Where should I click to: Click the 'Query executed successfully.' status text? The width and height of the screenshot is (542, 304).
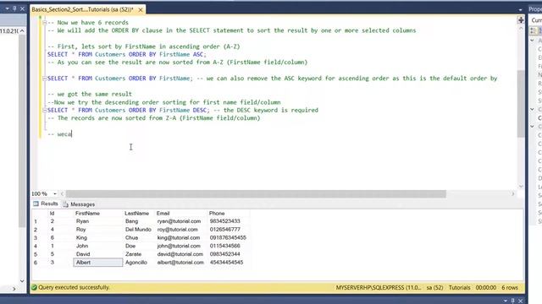pos(74,287)
